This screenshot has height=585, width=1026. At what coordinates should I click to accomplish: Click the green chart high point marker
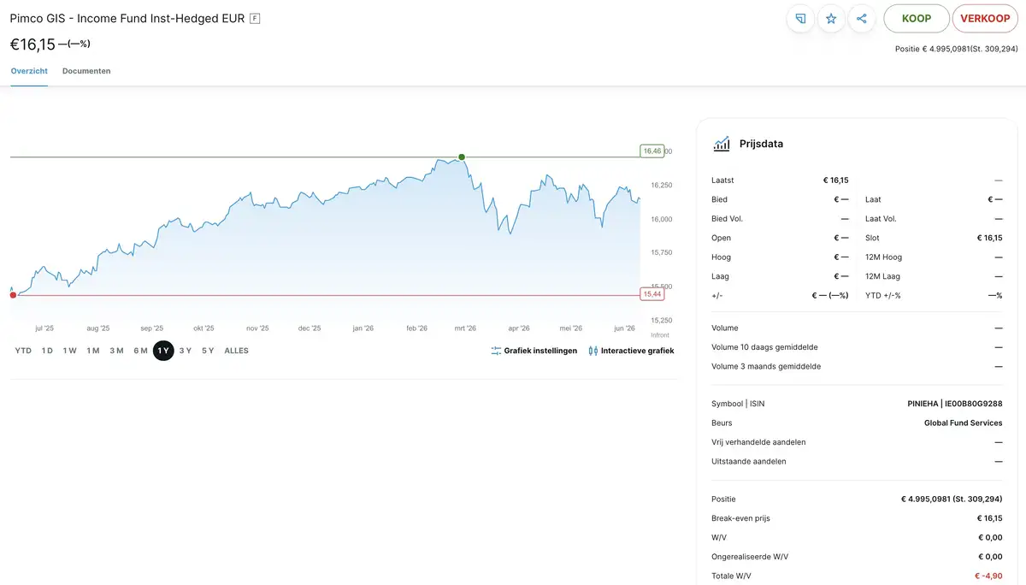462,157
